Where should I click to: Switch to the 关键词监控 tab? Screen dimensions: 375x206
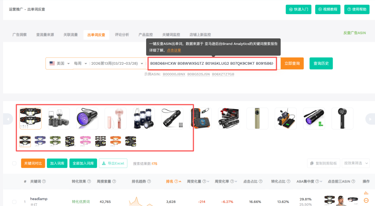pyautogui.click(x=171, y=35)
